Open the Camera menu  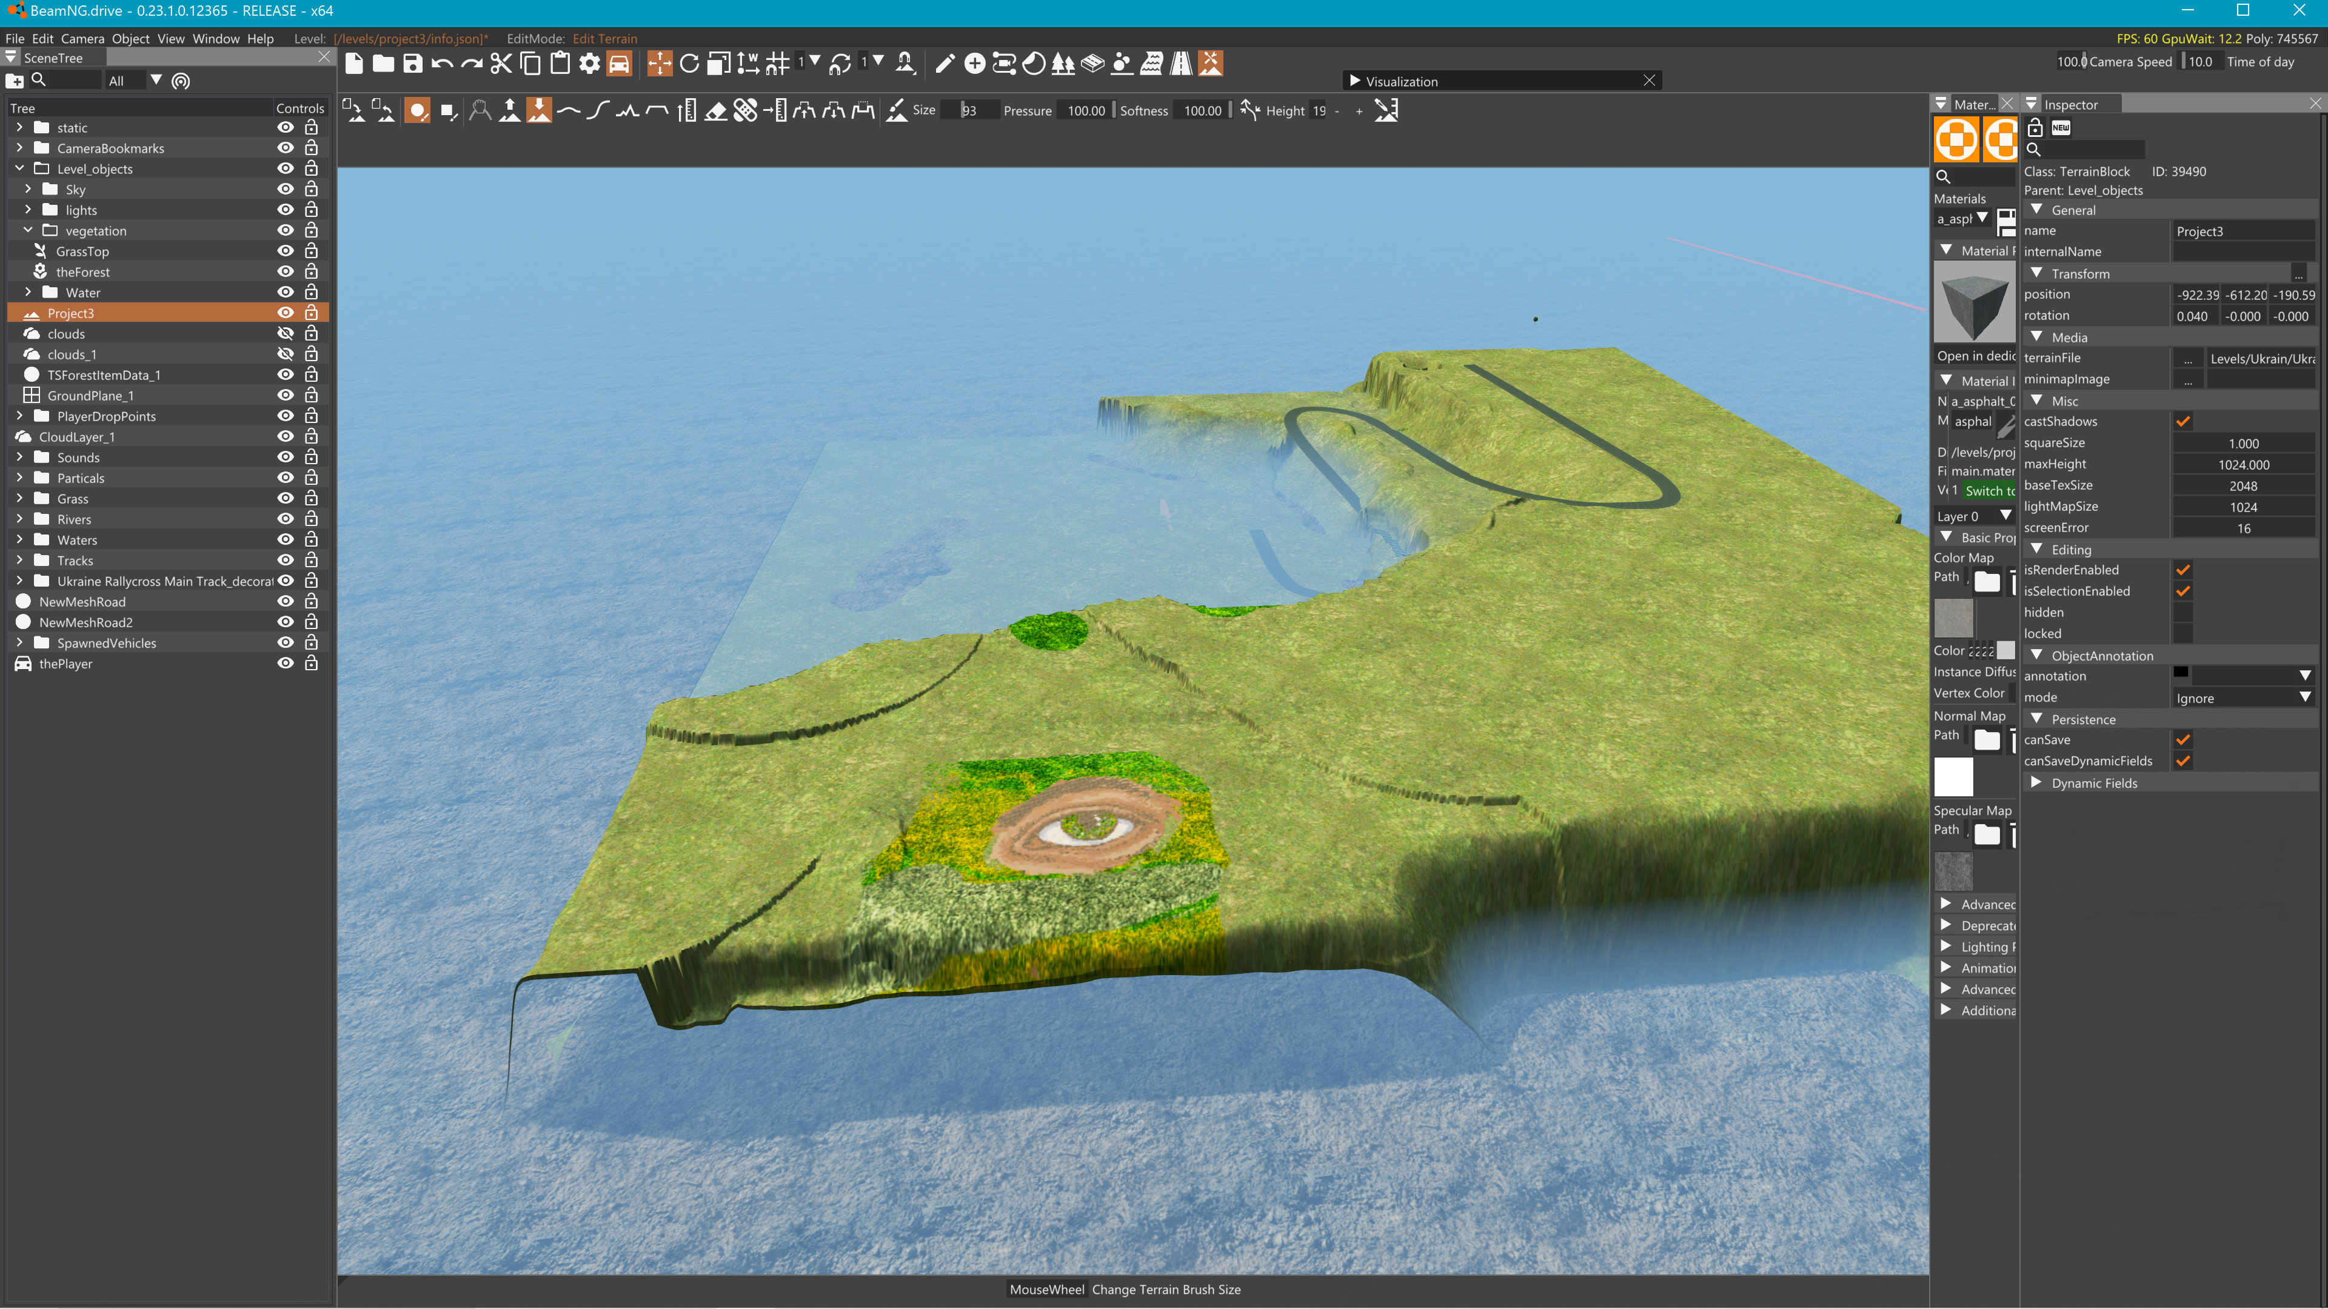point(82,38)
